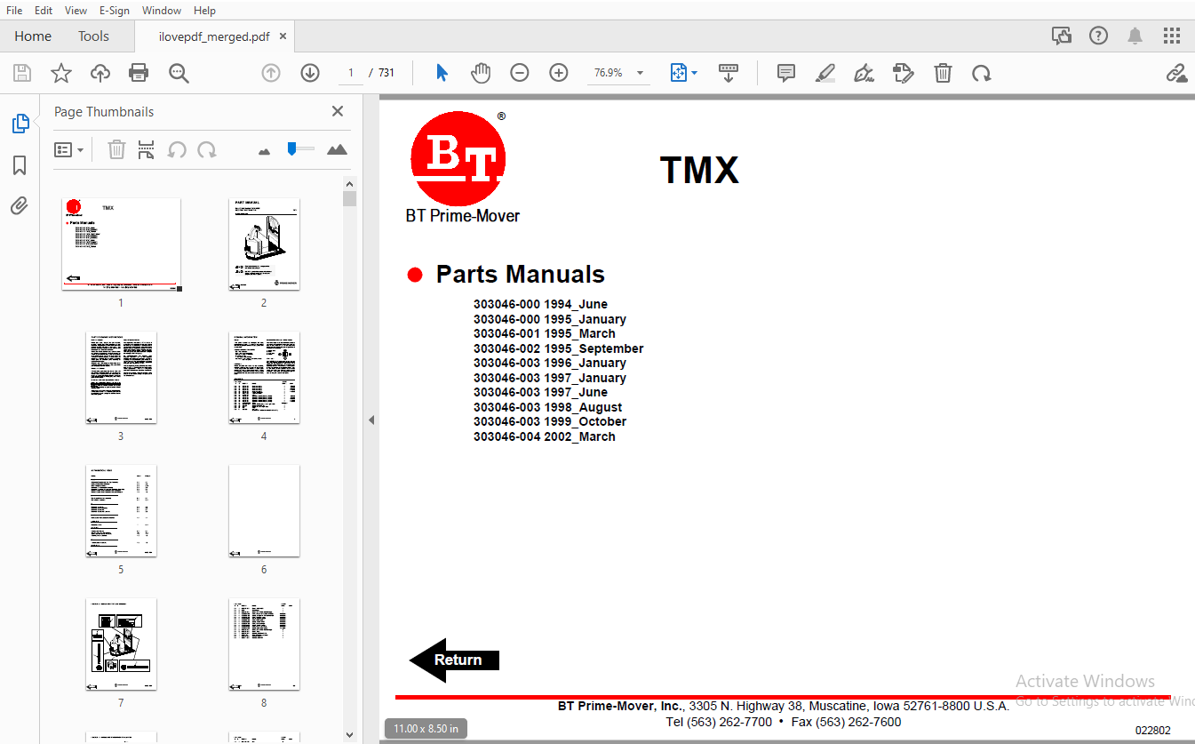This screenshot has height=744, width=1195.
Task: Share link icon at toolbar right
Action: [x=1176, y=73]
